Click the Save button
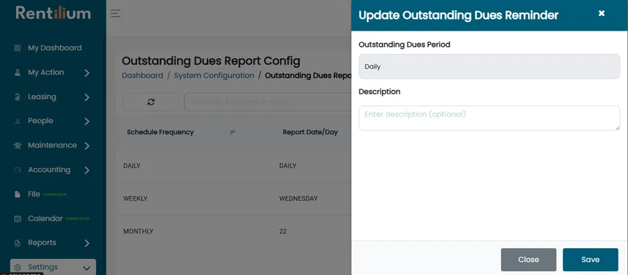 [591, 260]
